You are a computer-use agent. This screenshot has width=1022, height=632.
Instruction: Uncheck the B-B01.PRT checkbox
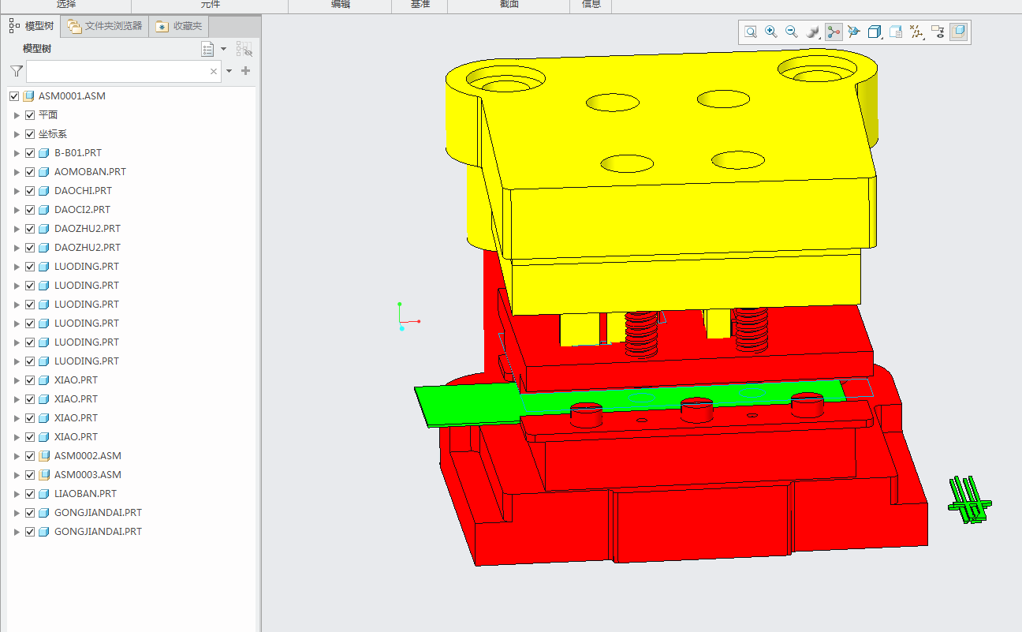coord(30,153)
